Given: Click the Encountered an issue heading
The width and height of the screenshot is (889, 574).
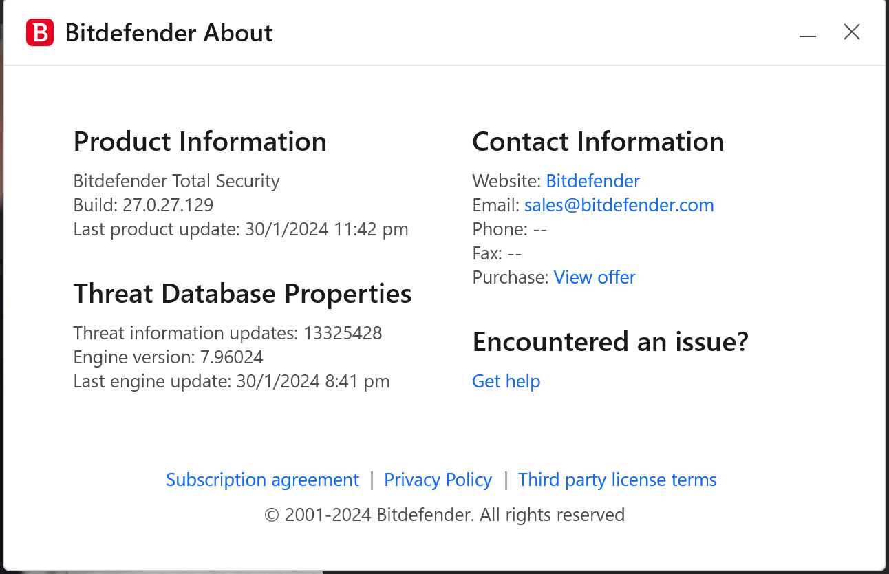Looking at the screenshot, I should click(x=610, y=342).
